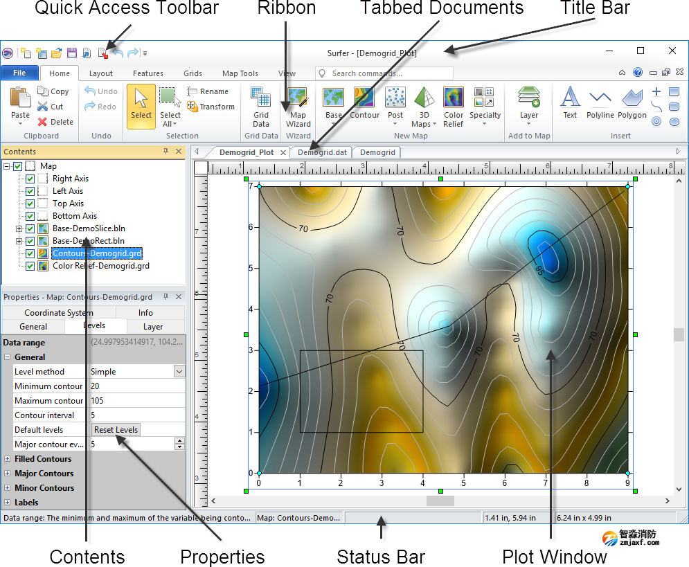Toggle the Bottom Axis visibility checkbox
Image resolution: width=689 pixels, height=567 pixels.
pos(30,216)
